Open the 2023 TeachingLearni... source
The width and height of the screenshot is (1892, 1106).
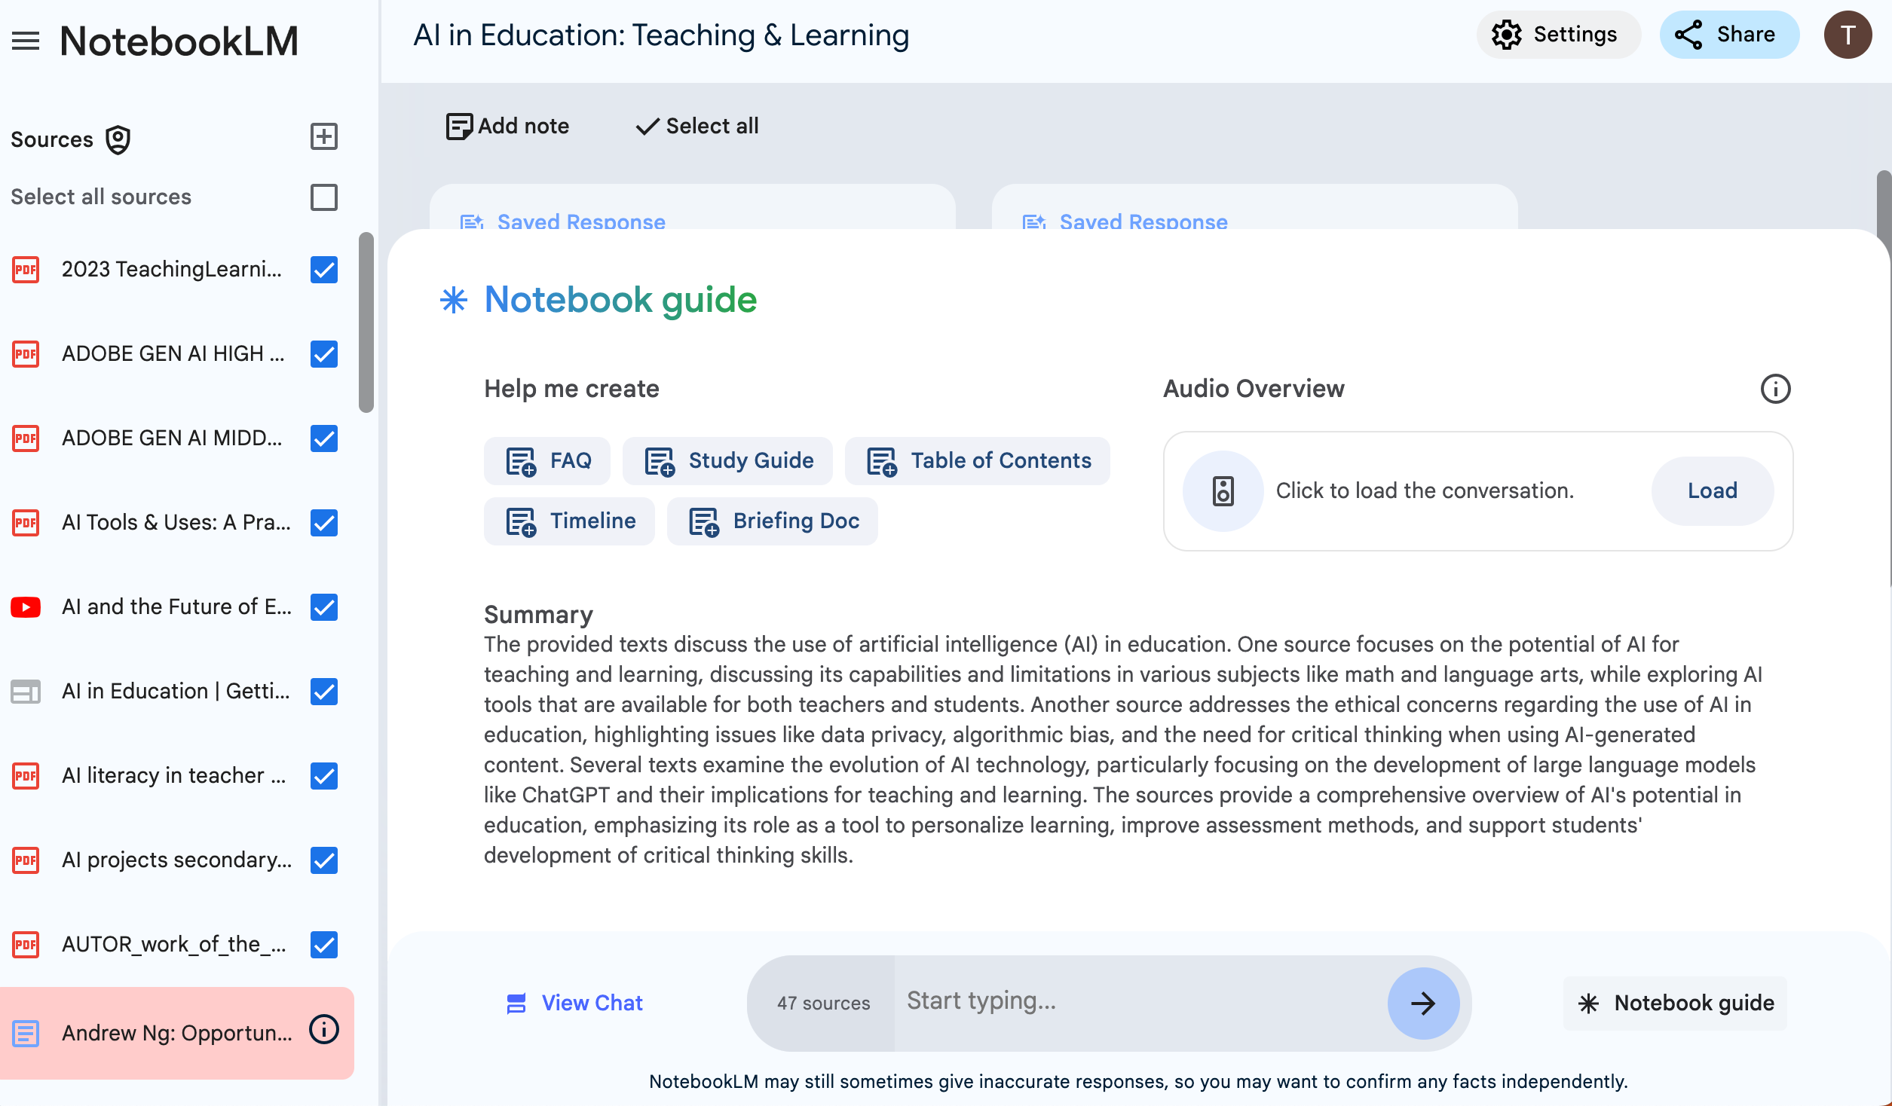172,270
